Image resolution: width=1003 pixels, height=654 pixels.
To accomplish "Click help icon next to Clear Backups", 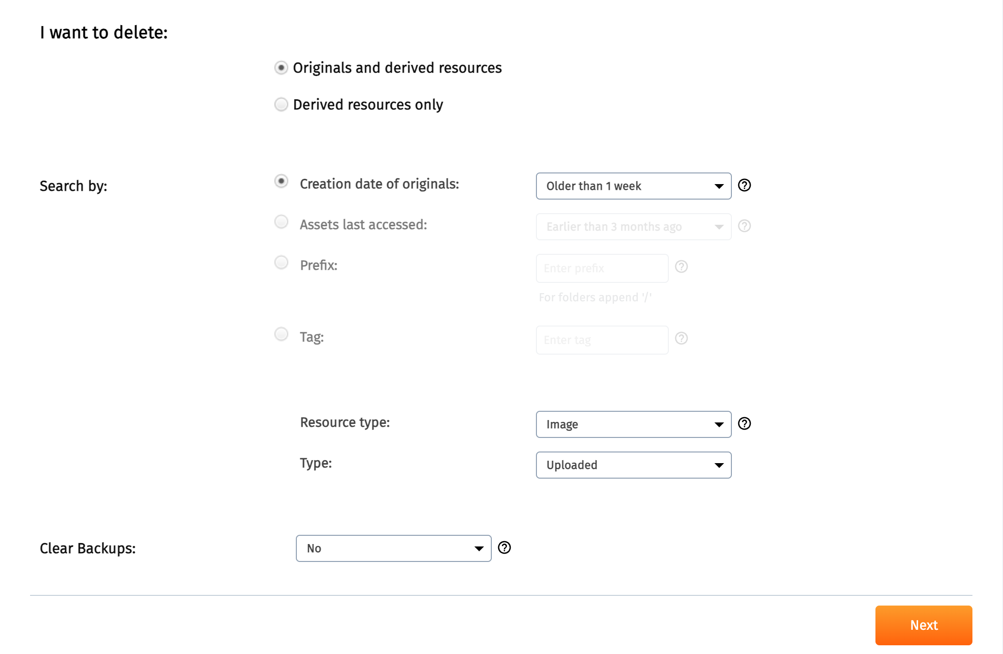I will pos(504,548).
